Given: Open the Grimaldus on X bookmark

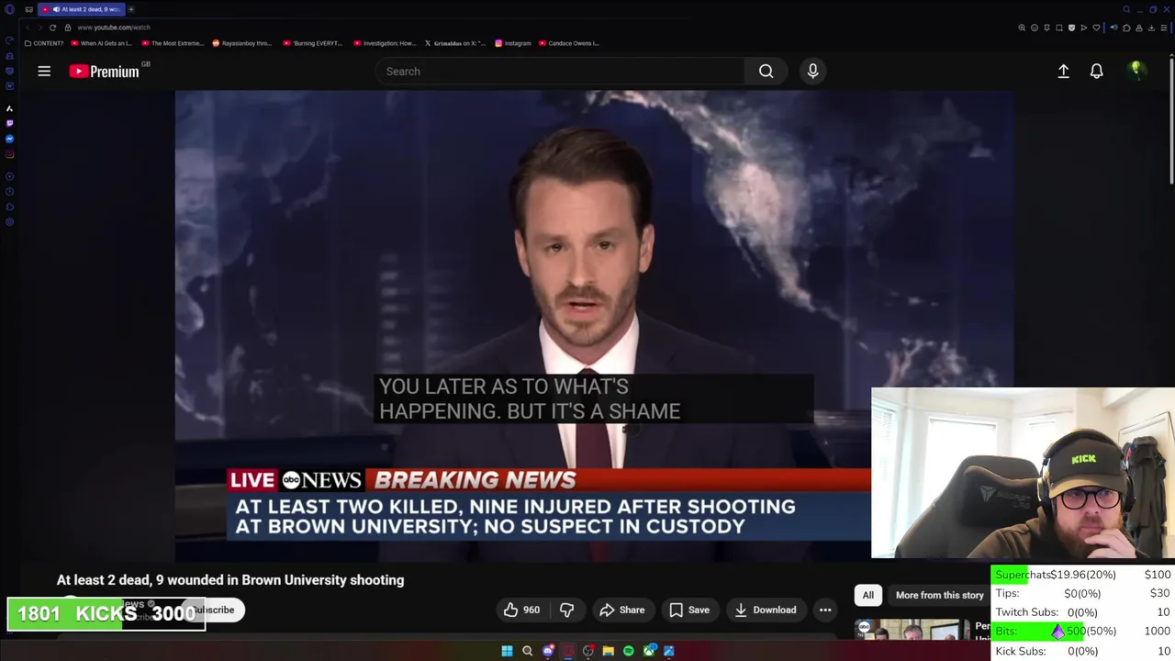Looking at the screenshot, I should (455, 43).
